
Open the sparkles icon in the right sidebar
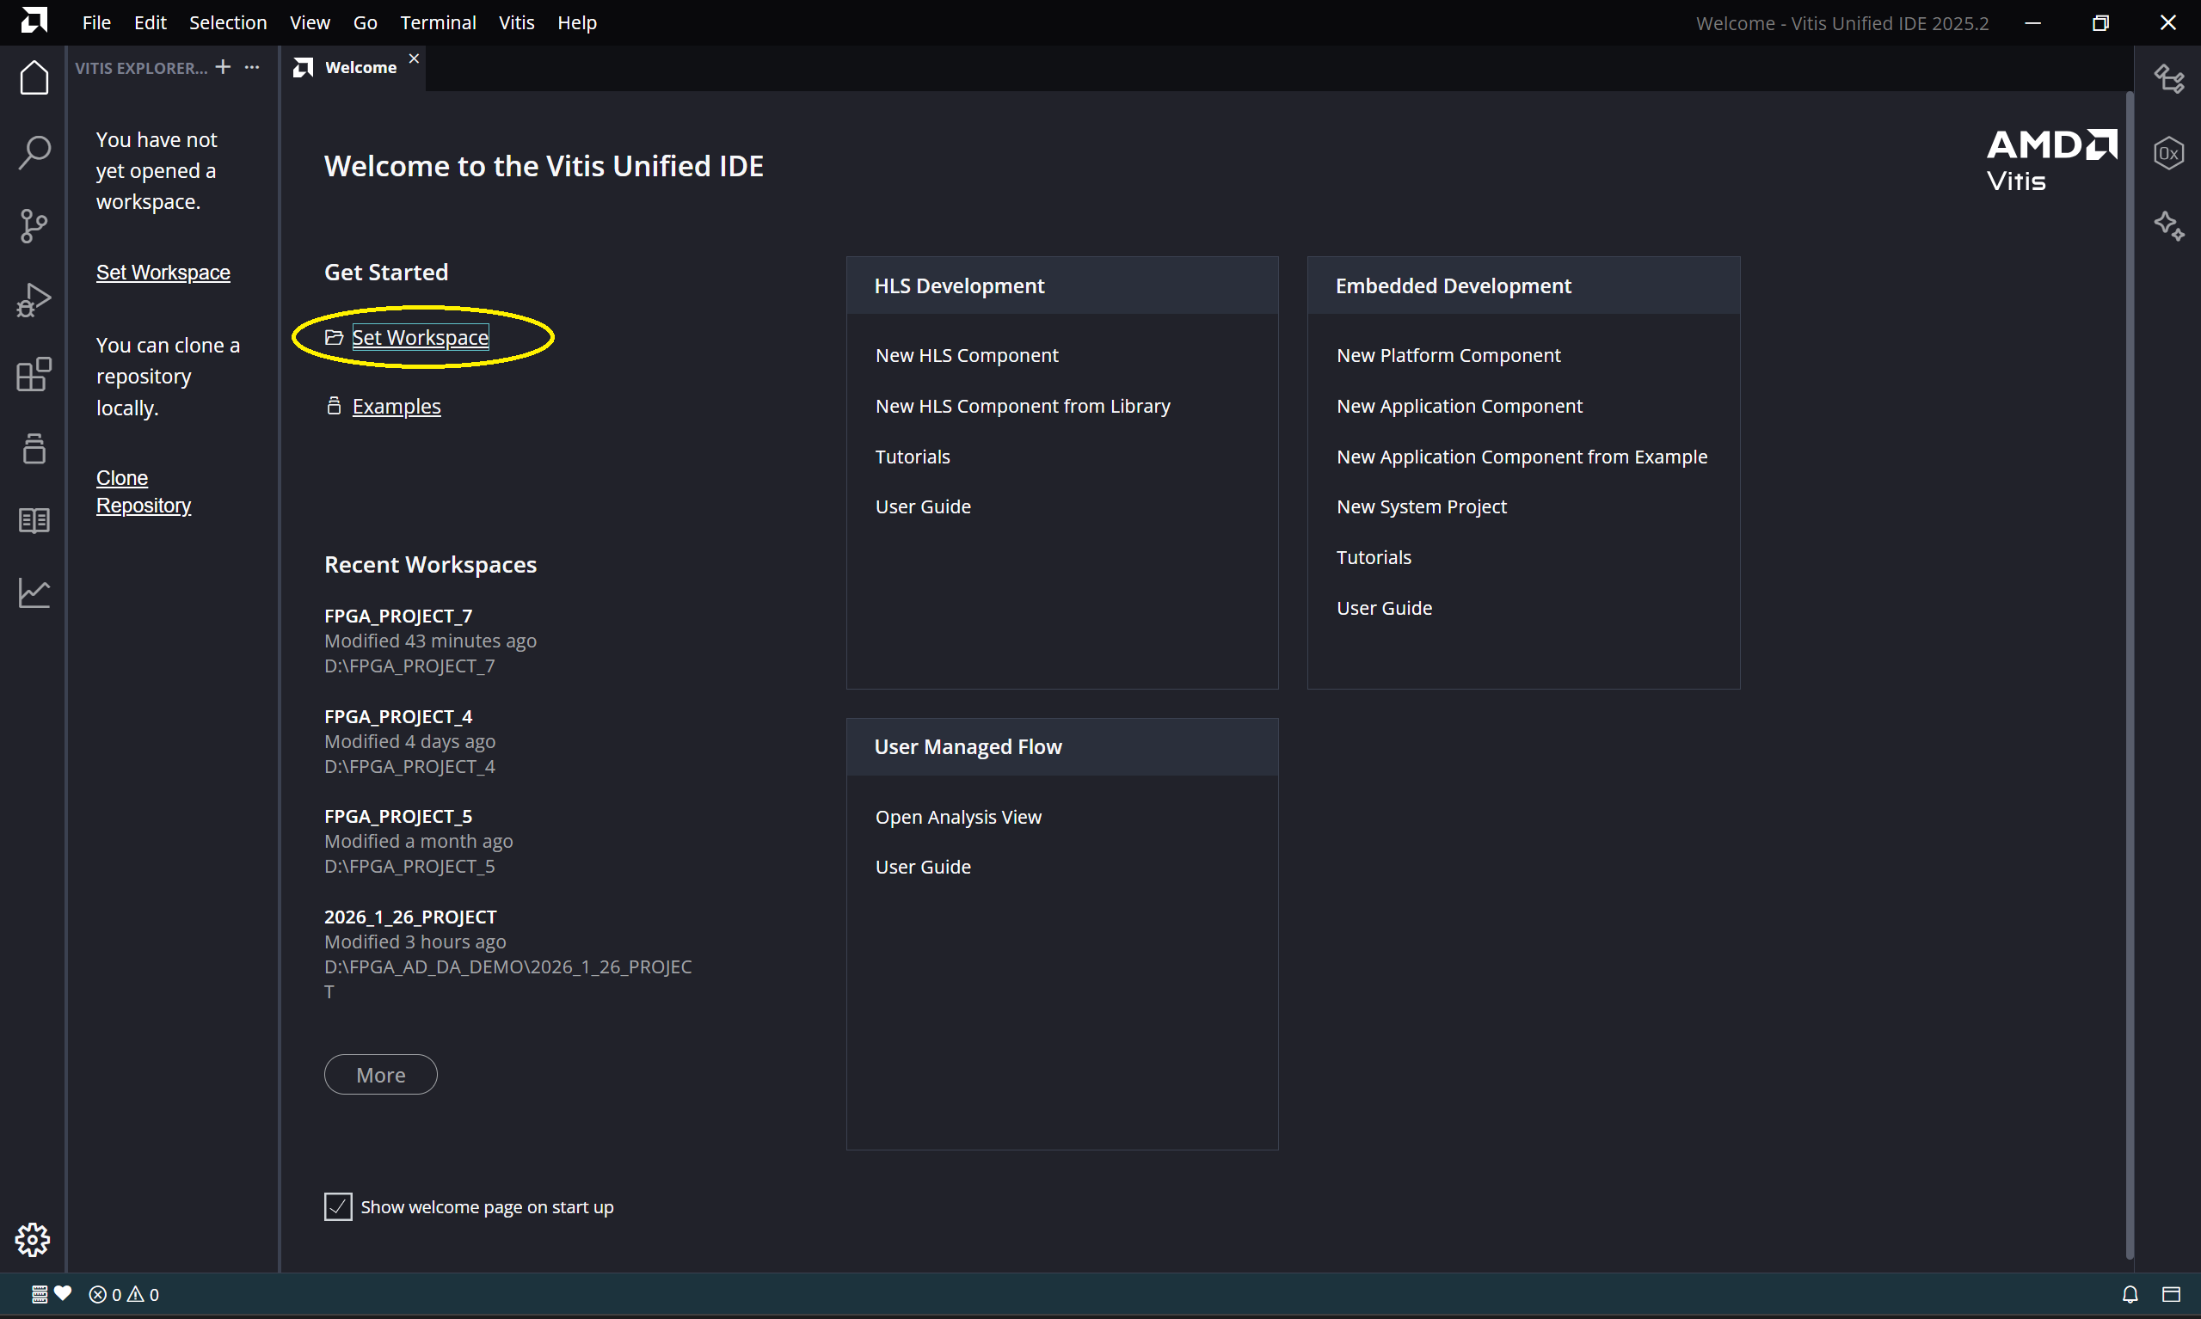2169,226
